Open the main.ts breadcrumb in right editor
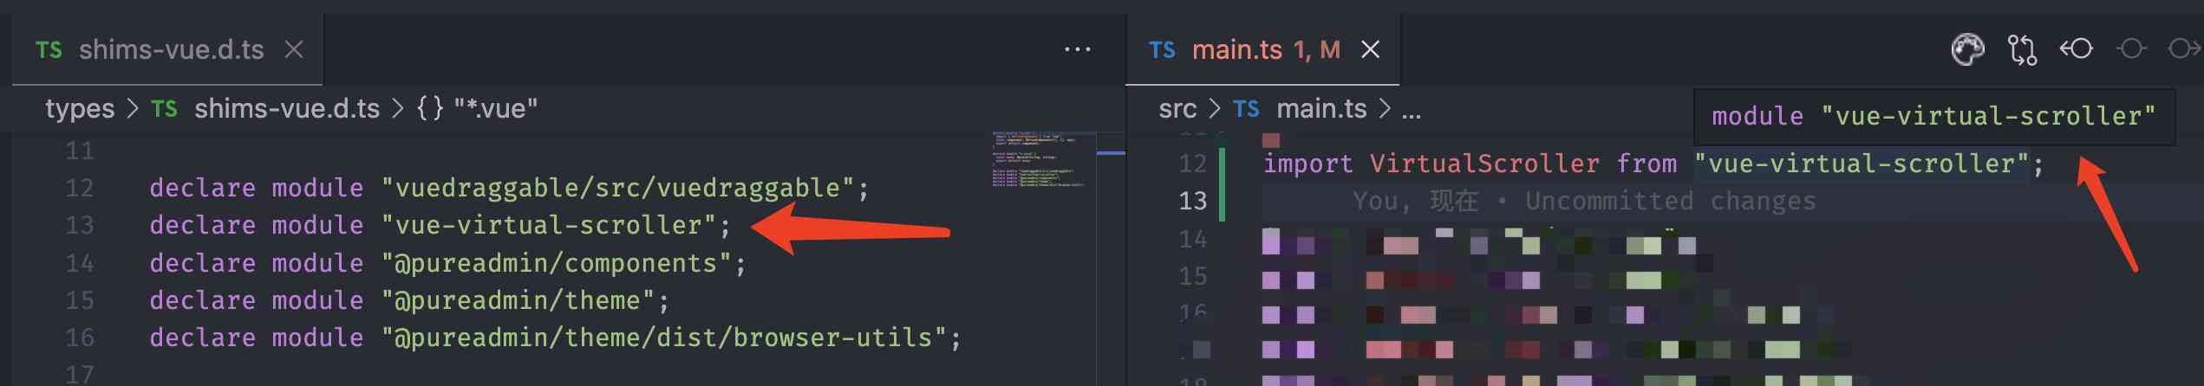This screenshot has height=386, width=2204. click(x=1320, y=109)
